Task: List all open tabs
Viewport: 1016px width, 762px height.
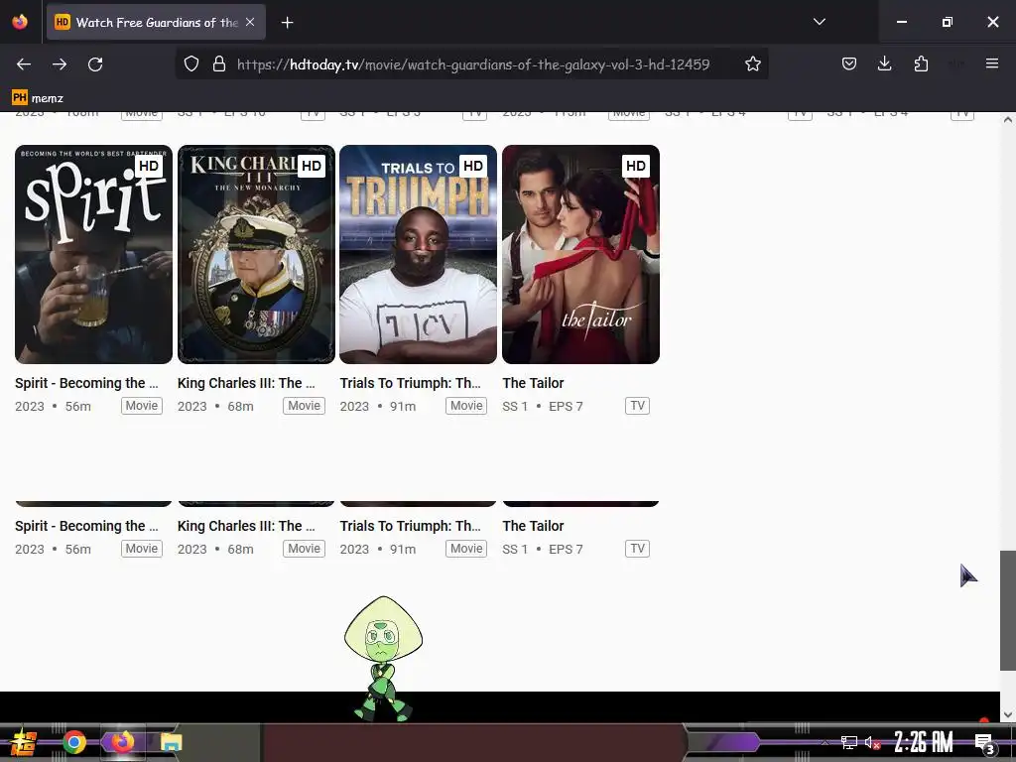Action: click(819, 22)
